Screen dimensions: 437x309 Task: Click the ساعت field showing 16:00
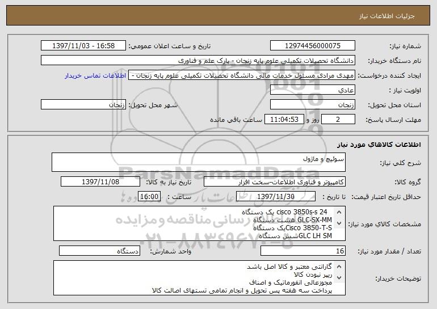pyautogui.click(x=149, y=197)
